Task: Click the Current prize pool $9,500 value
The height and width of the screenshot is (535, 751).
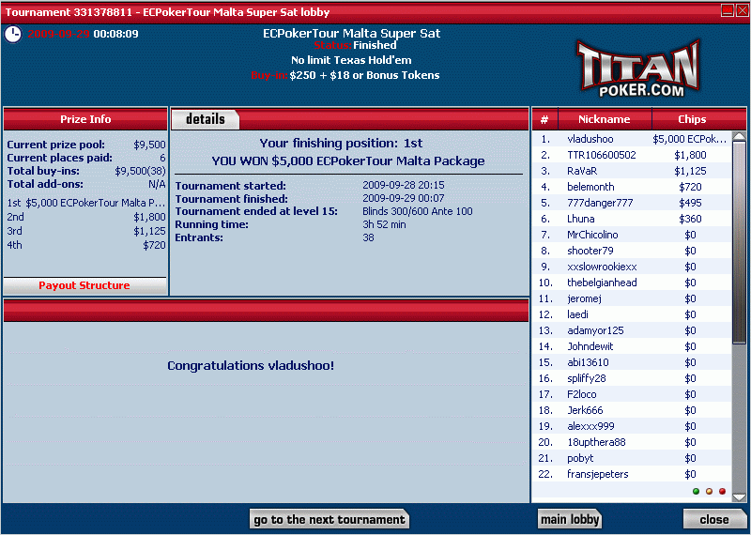Action: coord(149,145)
